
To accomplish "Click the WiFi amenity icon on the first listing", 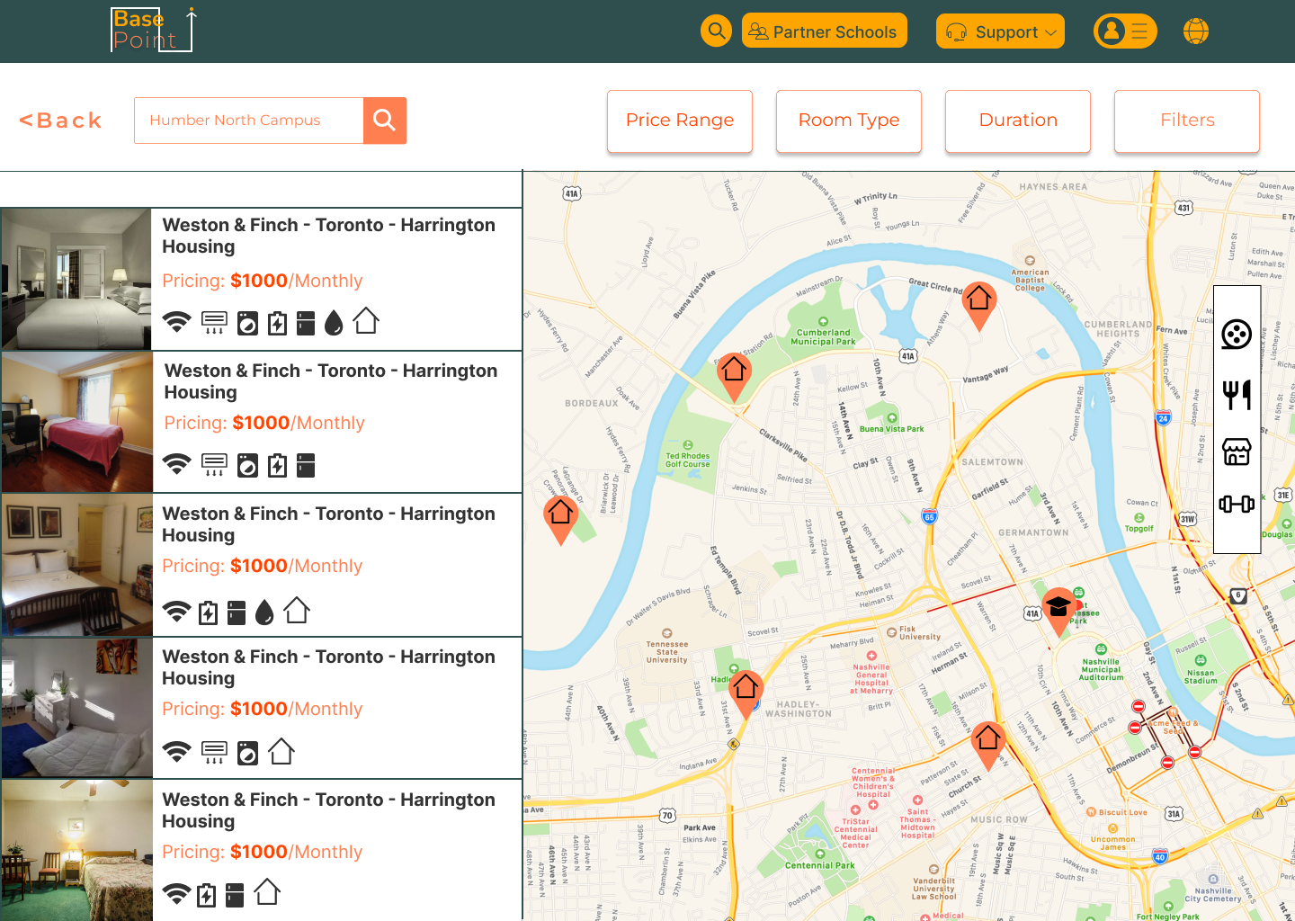I will click(176, 322).
